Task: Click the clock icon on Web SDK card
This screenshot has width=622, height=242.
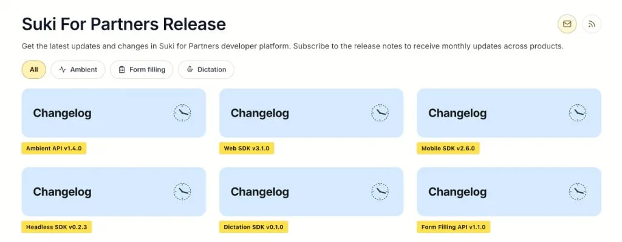Action: click(x=380, y=113)
